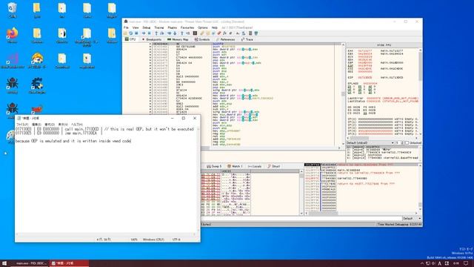Click the Strings 'A' toolbar icon
This screenshot has height=267, width=474.
click(237, 33)
